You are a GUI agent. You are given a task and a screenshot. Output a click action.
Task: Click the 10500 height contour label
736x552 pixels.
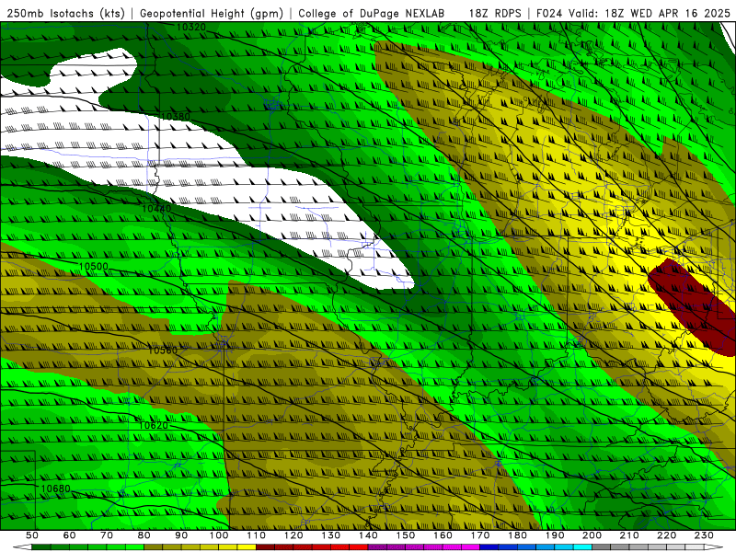(94, 267)
